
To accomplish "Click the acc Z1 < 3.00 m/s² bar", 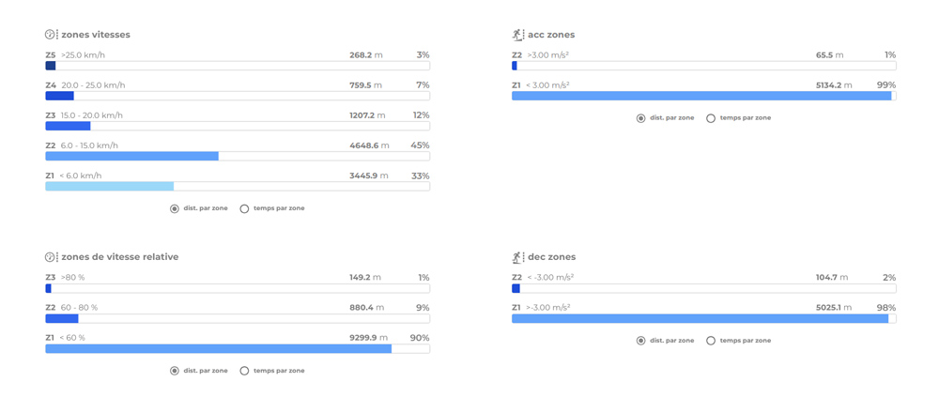I will coord(700,96).
